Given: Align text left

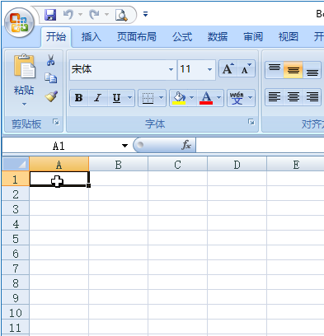Looking at the screenshot, I should (275, 97).
